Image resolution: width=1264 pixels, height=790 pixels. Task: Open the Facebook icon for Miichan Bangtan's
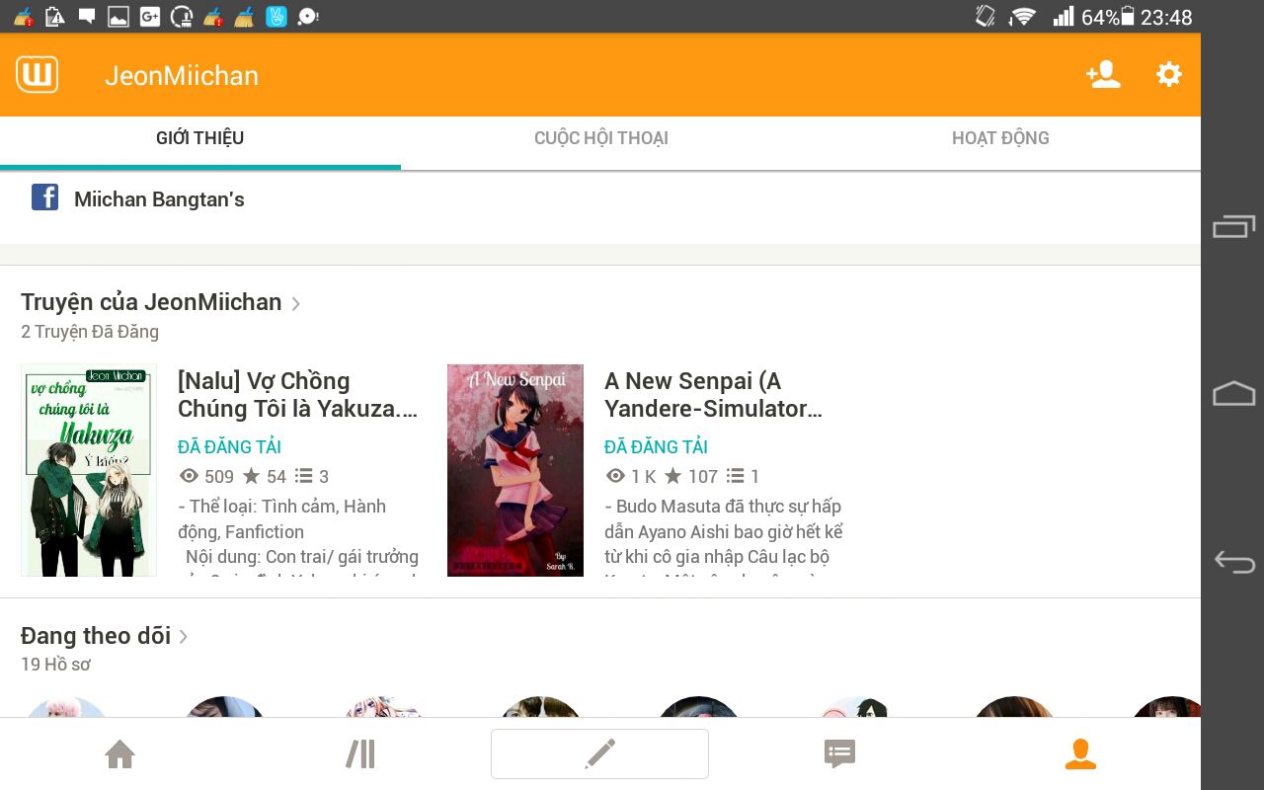(44, 197)
